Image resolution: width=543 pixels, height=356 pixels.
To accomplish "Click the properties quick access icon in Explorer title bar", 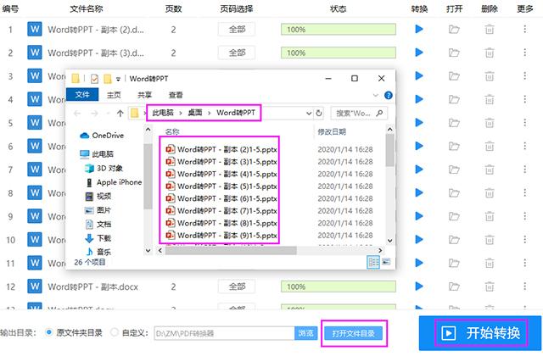I will coord(94,79).
